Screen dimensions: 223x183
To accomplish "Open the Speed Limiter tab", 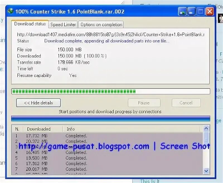I will tap(63, 25).
